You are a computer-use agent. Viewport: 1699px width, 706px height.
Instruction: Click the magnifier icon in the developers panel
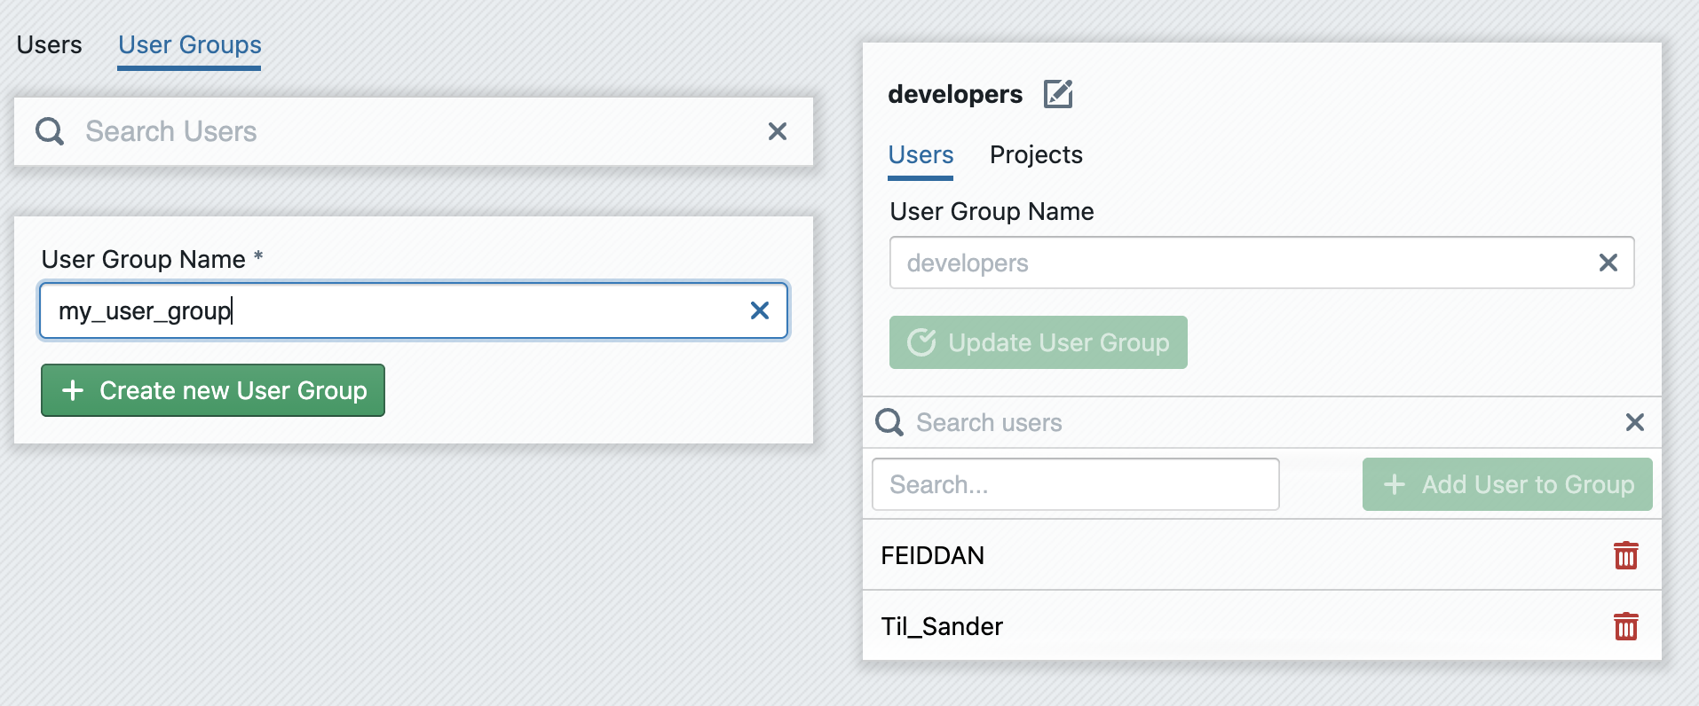(889, 422)
